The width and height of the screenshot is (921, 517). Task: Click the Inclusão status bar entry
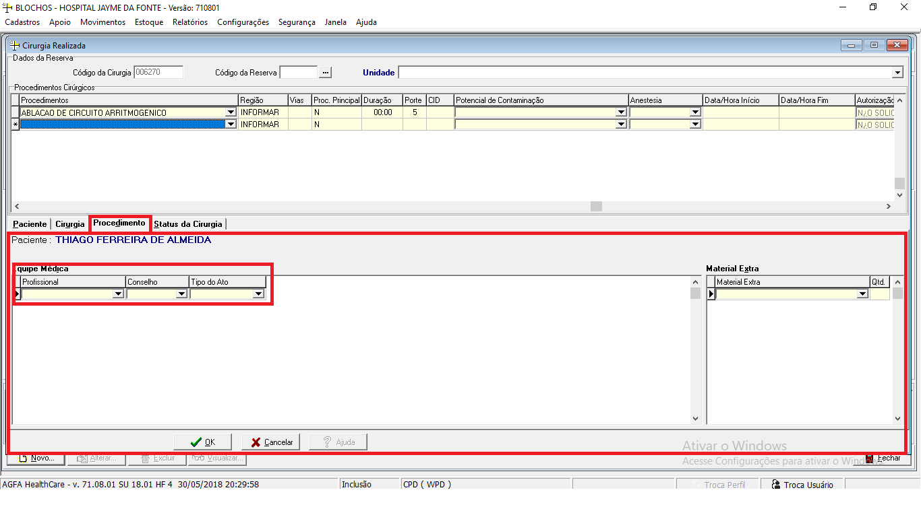pyautogui.click(x=368, y=485)
